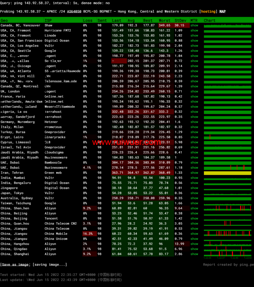Show MTR for Iran Tehran Green web
Viewport: 254px width, 287px height.
tap(194, 173)
